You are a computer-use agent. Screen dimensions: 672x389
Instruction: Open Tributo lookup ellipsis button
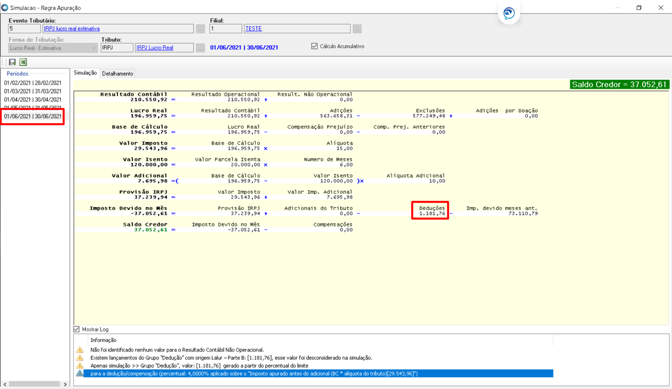tap(201, 48)
